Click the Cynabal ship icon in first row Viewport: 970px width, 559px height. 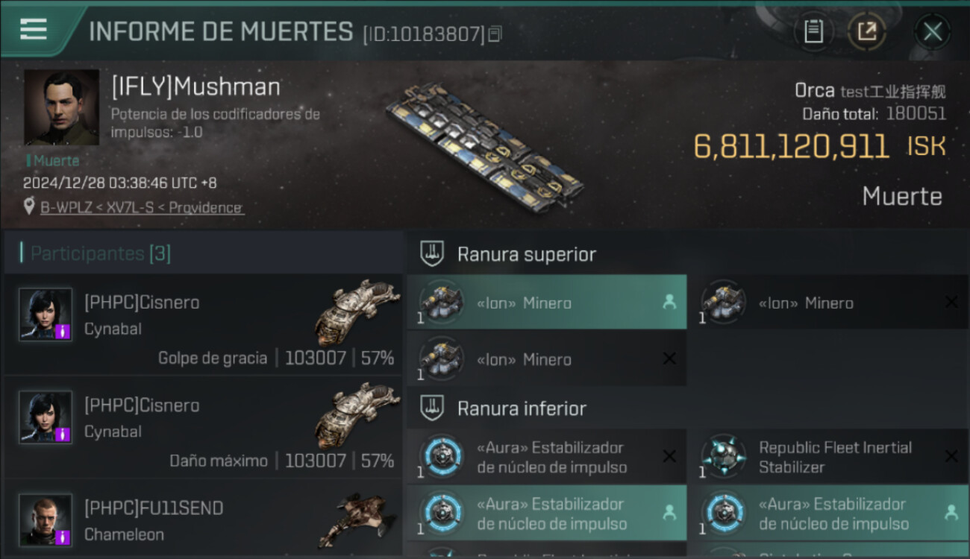[357, 312]
